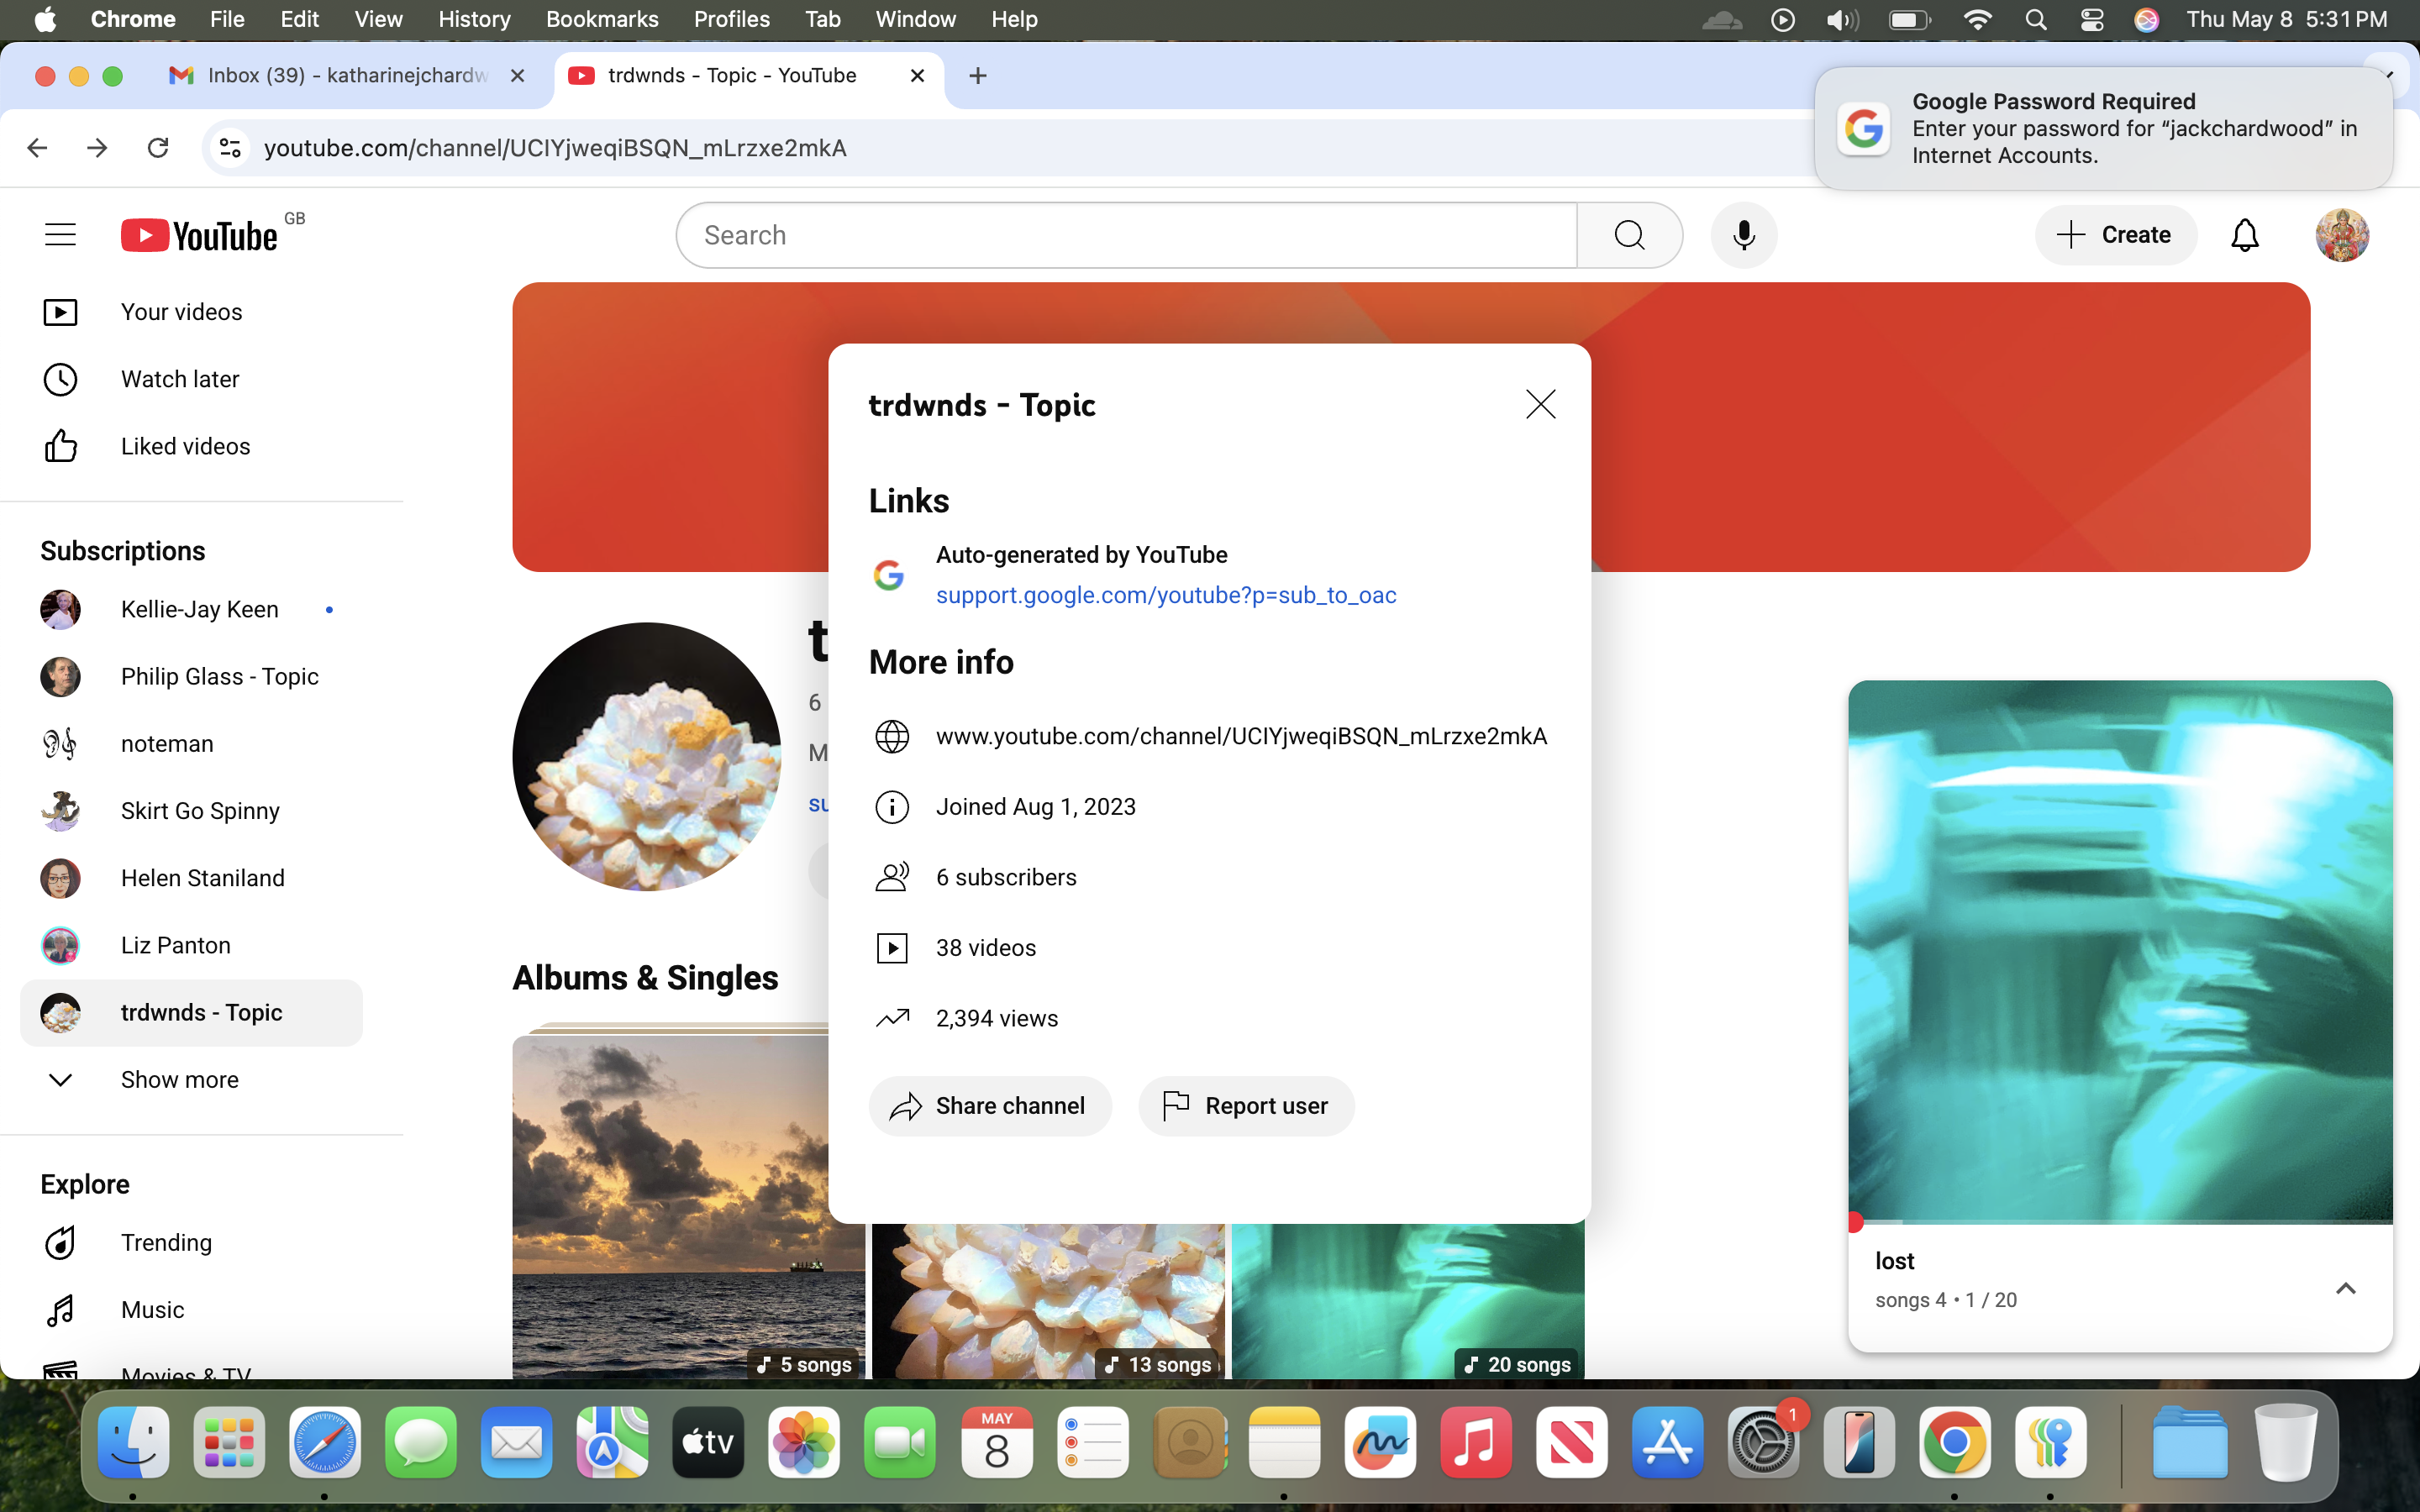Open the 13 songs album thumbnail
The image size is (2420, 1512).
click(x=1048, y=1300)
